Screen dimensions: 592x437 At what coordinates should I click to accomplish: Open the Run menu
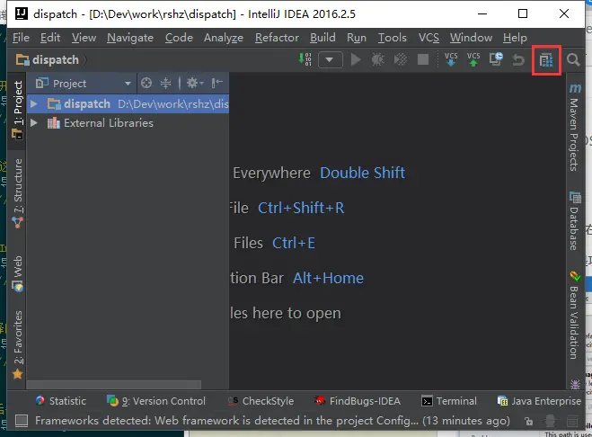coord(357,38)
